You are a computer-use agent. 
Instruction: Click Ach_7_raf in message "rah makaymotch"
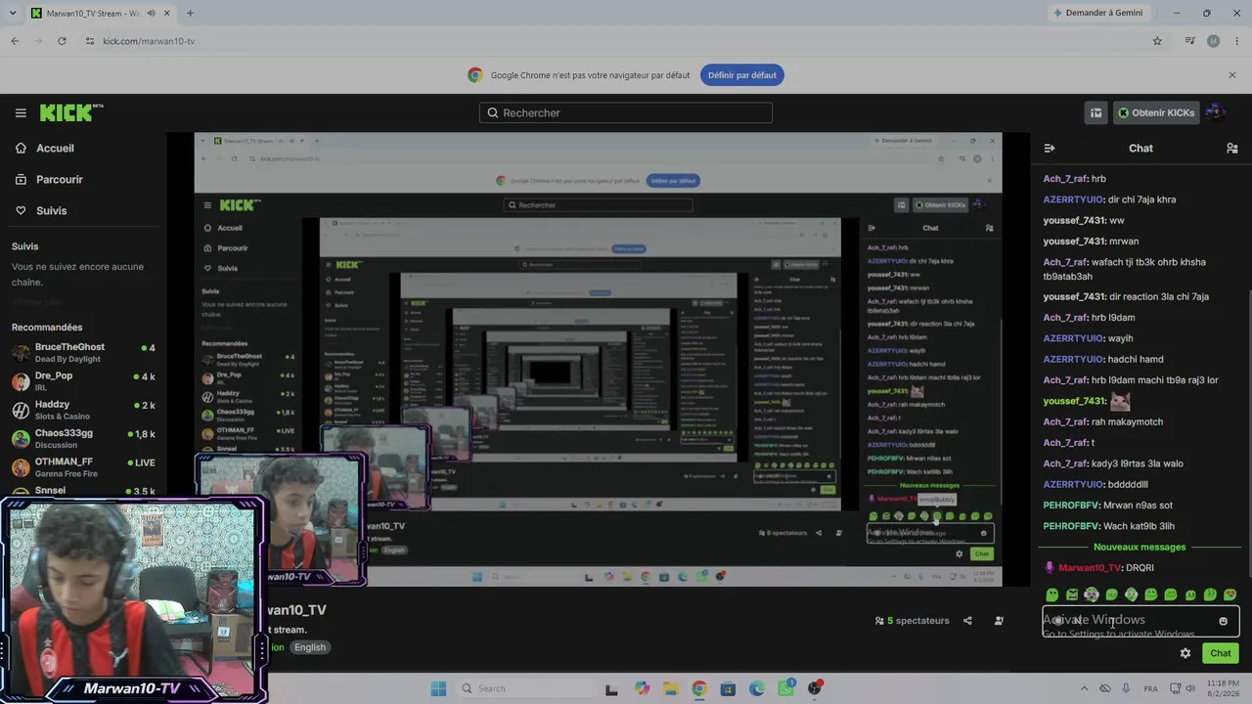pyautogui.click(x=1065, y=422)
